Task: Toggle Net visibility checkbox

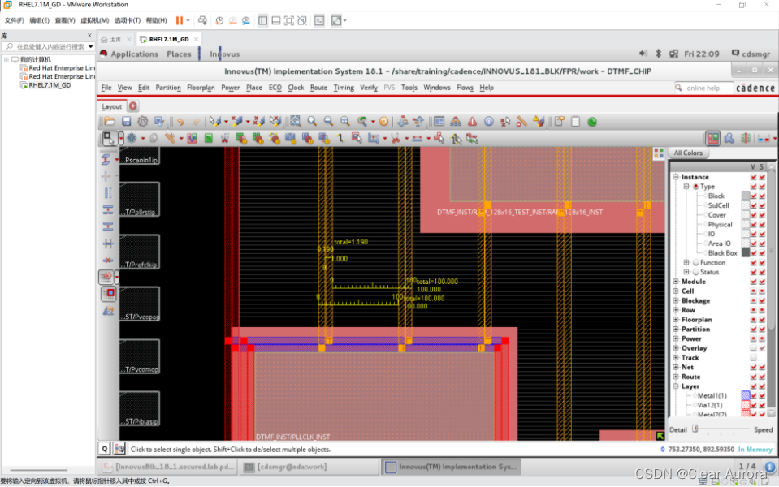Action: coord(754,367)
